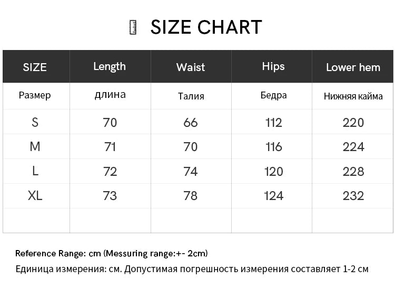
Task: Click the Waist column header
Action: [x=191, y=67]
